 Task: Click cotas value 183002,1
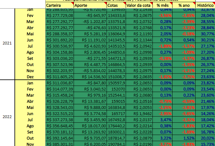pos(116,132)
